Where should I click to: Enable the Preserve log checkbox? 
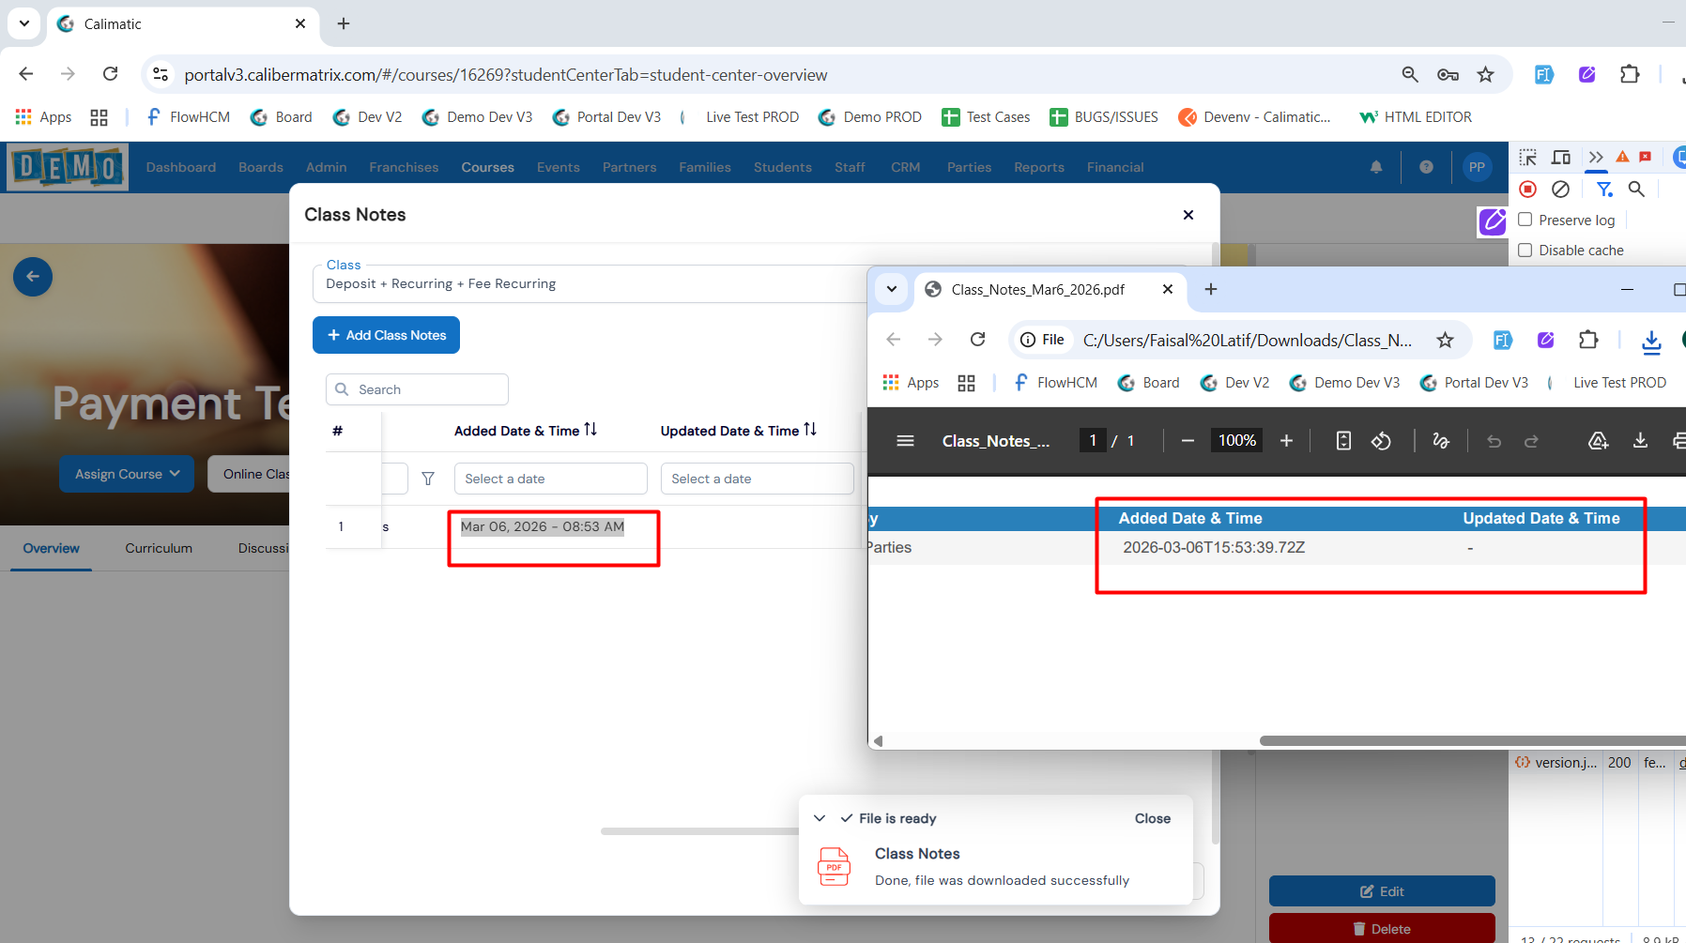pos(1525,220)
